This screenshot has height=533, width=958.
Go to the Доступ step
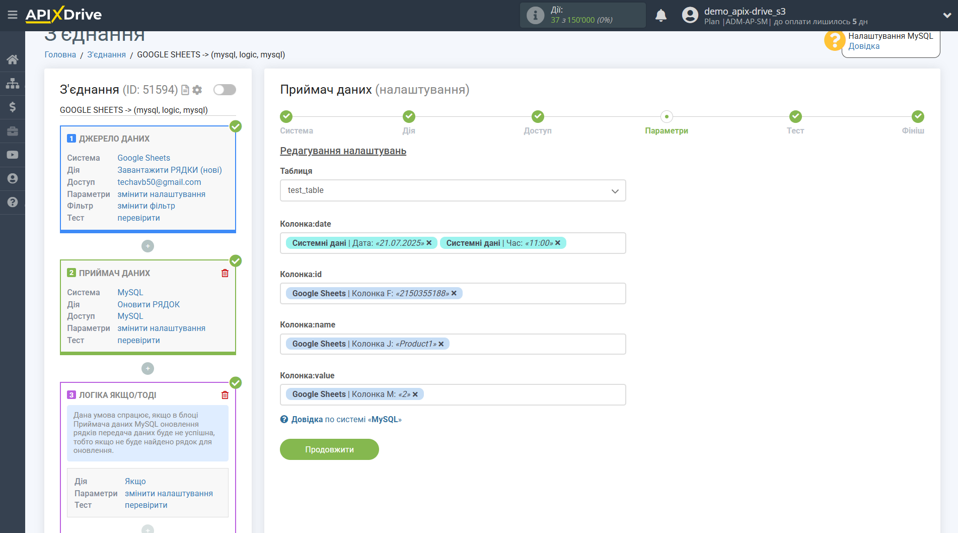[x=538, y=117]
